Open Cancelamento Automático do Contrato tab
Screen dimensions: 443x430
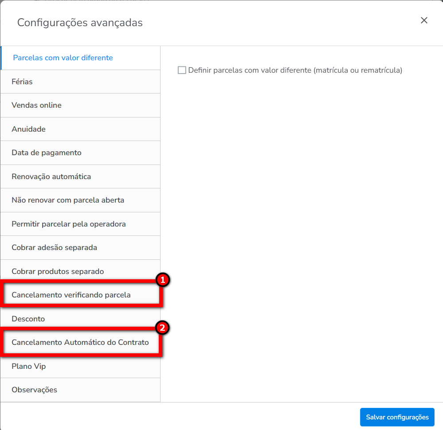pos(80,343)
